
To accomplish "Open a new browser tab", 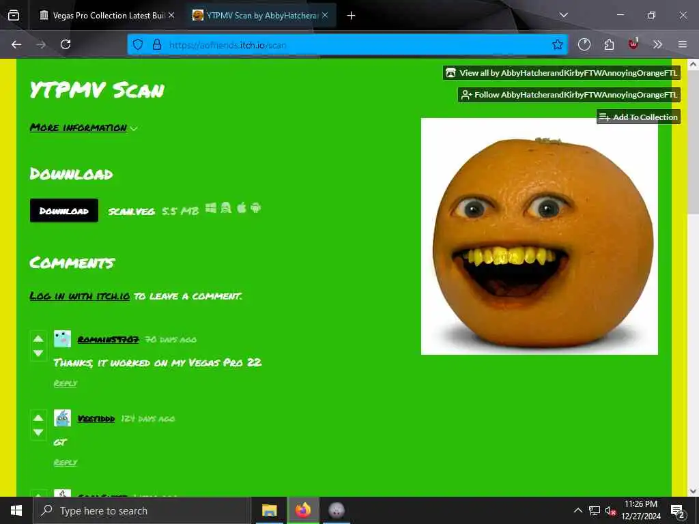I will (352, 16).
